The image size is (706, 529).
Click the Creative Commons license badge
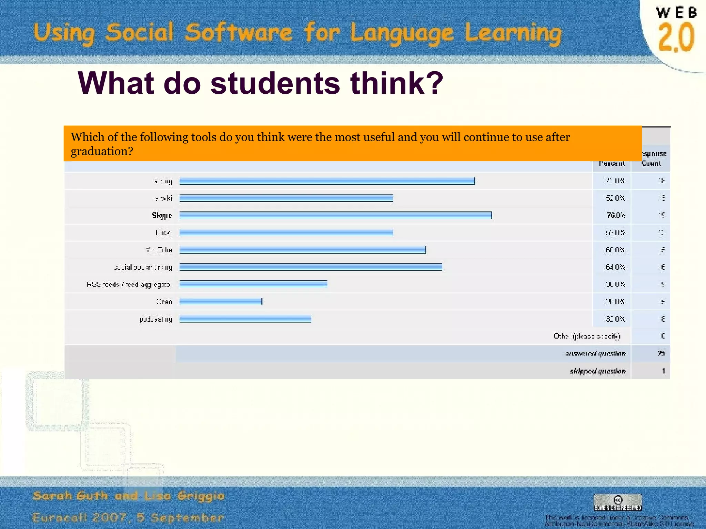pos(618,502)
